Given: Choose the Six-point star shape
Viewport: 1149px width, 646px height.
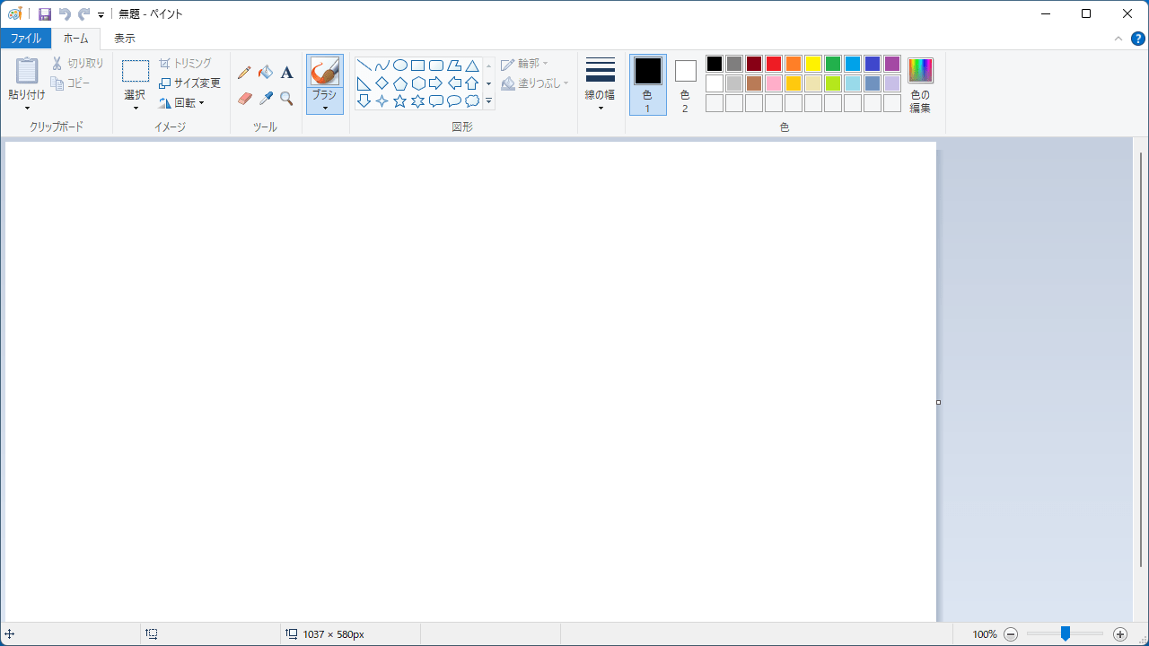Looking at the screenshot, I should [x=417, y=101].
